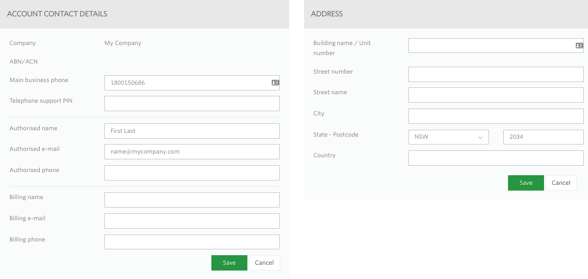The width and height of the screenshot is (588, 279).
Task: Click the contact card icon in Building name field
Action: click(x=580, y=46)
